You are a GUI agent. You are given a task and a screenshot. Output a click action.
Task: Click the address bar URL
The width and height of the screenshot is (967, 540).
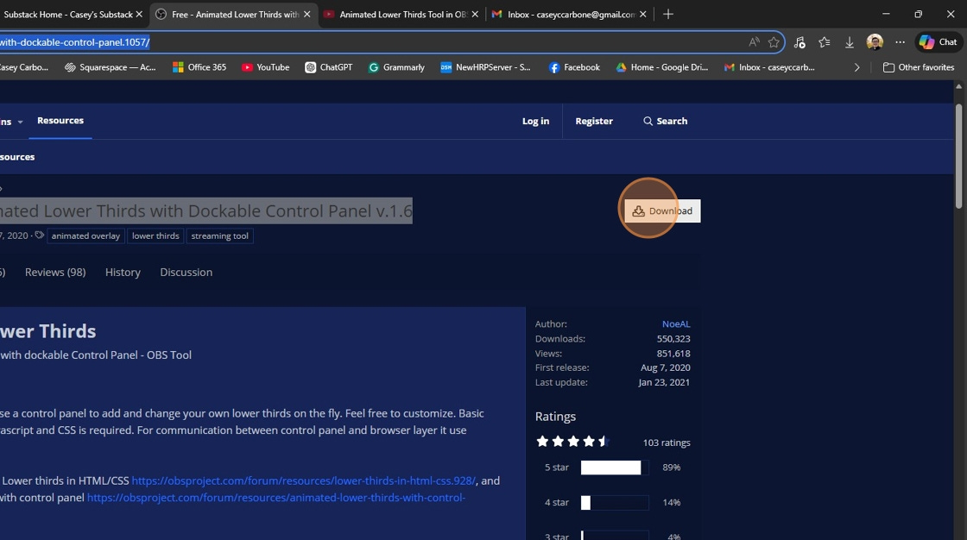coord(74,42)
